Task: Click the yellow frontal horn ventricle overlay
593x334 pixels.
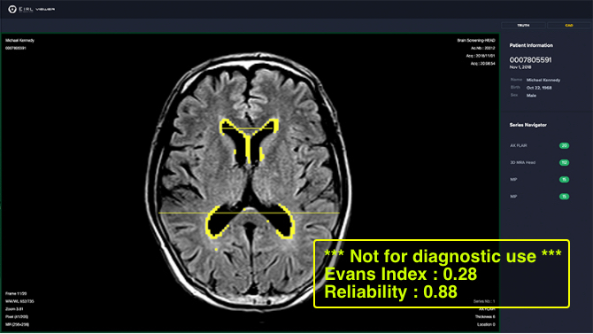Action: (250, 141)
